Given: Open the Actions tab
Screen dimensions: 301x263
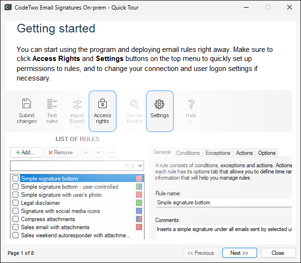Looking at the screenshot, I should [244, 153].
